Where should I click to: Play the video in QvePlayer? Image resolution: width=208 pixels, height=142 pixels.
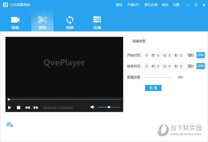point(9,108)
